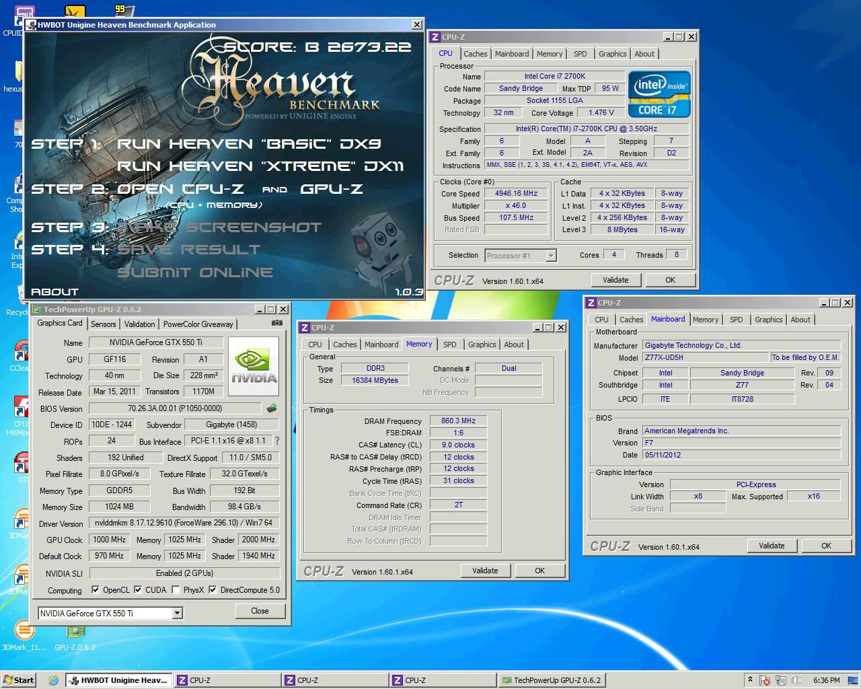Open About tab in top CPU-Z window
The image size is (861, 689).
click(x=644, y=54)
